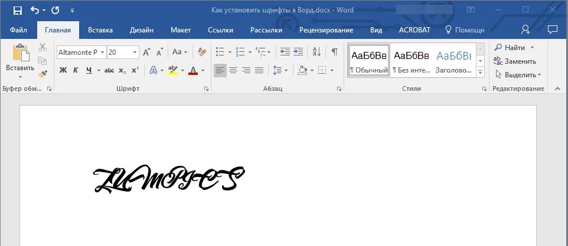This screenshot has width=568, height=246.
Task: Expand the Вставить paste options arrow
Action: [20, 76]
